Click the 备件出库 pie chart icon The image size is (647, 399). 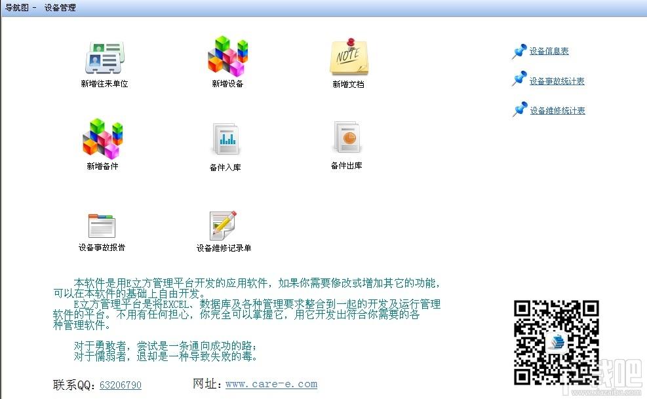(x=347, y=138)
